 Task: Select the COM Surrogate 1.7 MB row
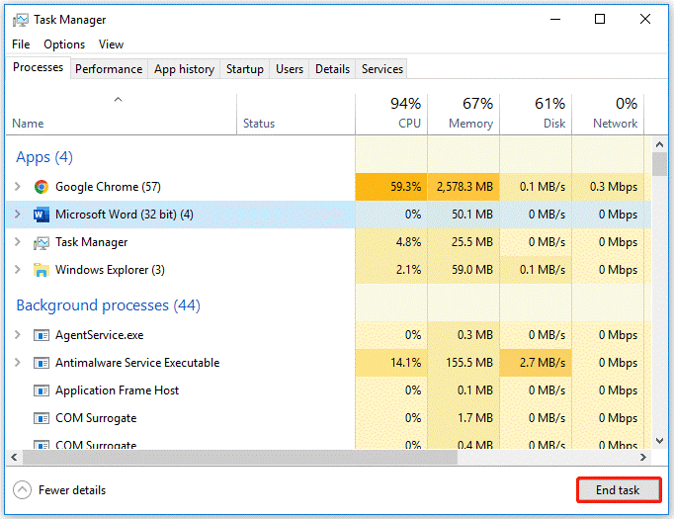click(x=328, y=418)
